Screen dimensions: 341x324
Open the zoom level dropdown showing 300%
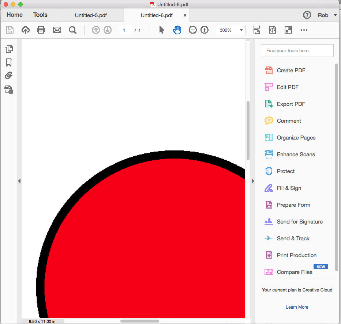(231, 30)
